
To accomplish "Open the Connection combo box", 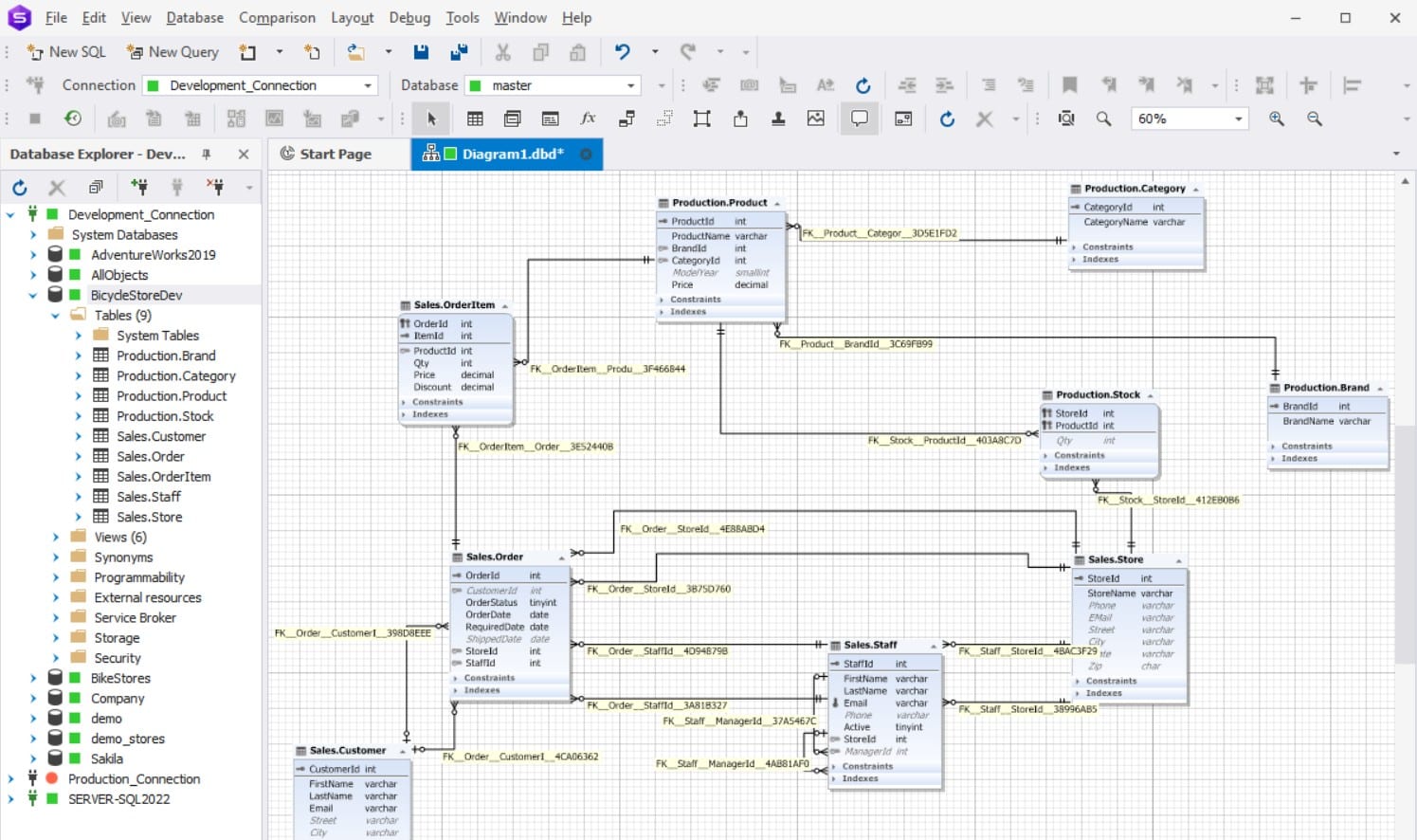I will pos(260,85).
